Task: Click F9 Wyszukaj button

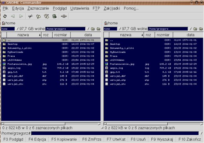Action: point(162,140)
